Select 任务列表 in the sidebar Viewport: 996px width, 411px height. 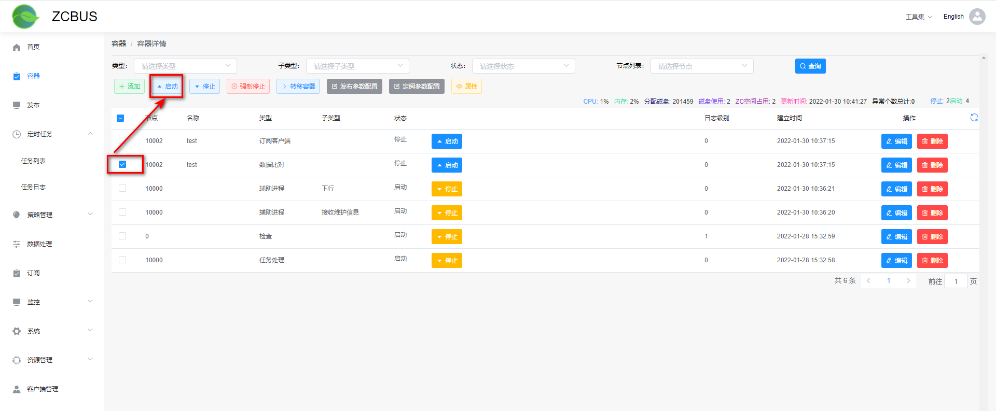33,161
